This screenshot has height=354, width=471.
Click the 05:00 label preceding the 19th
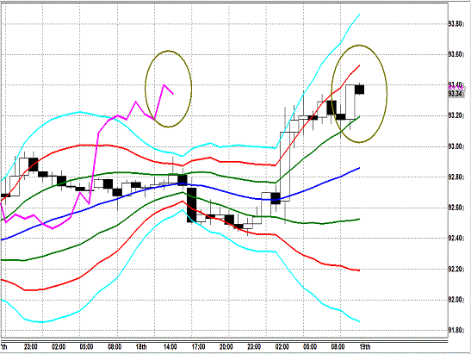pyautogui.click(x=310, y=347)
